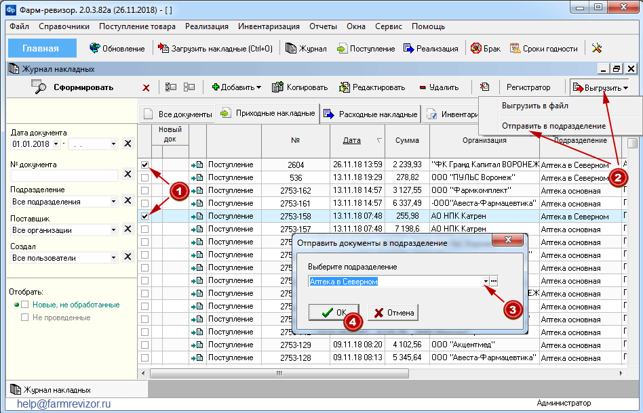Click the tools icon at toolbar end
The width and height of the screenshot is (643, 413).
click(597, 48)
